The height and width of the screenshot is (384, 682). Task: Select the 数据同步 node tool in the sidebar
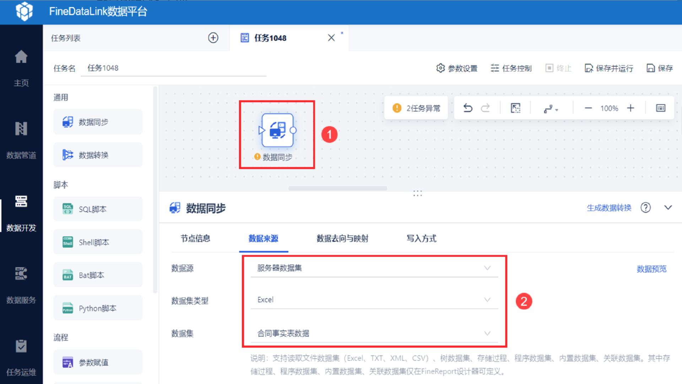tap(98, 122)
